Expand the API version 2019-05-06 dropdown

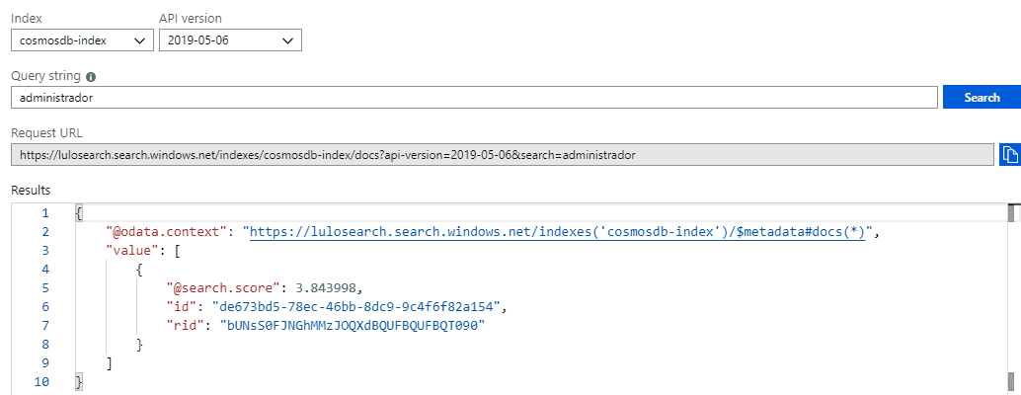point(230,40)
